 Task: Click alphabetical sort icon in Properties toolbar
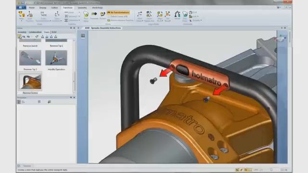pos(24,102)
